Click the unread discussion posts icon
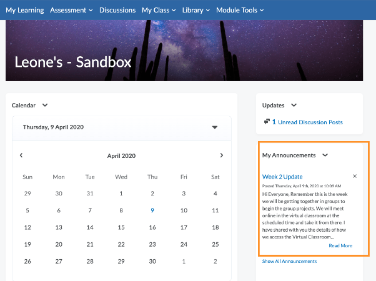376x281 pixels. click(267, 122)
